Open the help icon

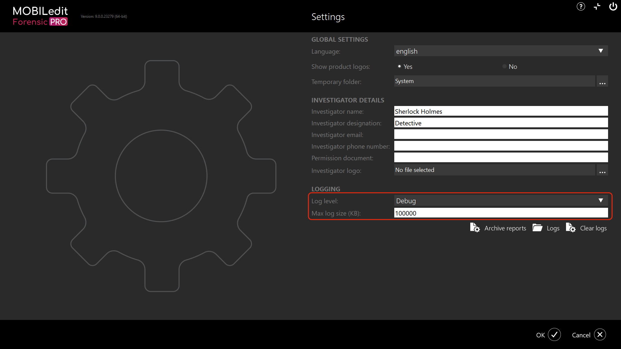click(581, 6)
